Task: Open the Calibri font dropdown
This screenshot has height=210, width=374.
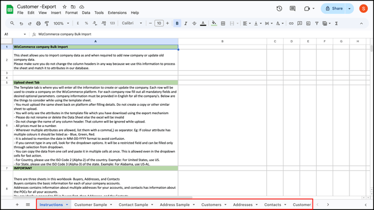Action: 132,23
